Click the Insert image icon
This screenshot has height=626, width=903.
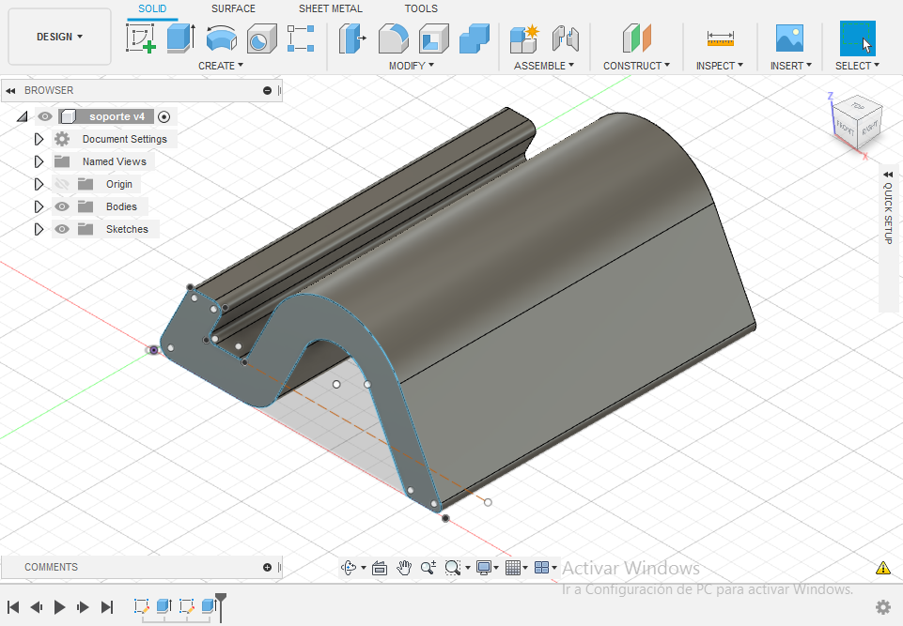tap(789, 38)
